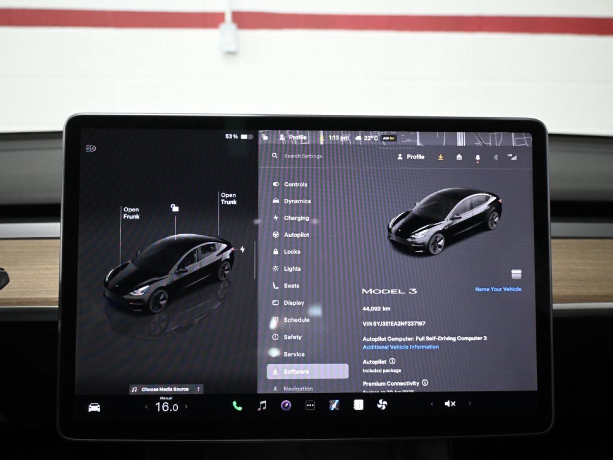Raise volume with right chevron

[x=470, y=403]
